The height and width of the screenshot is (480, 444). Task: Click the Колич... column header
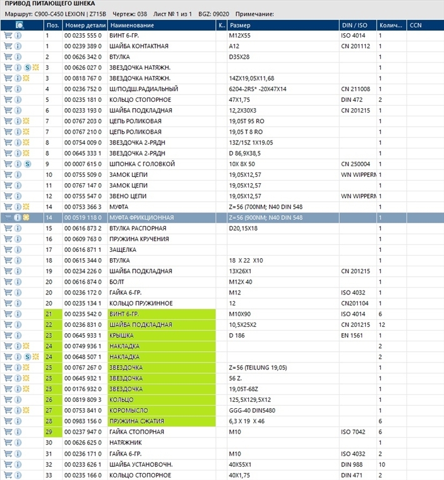[391, 25]
